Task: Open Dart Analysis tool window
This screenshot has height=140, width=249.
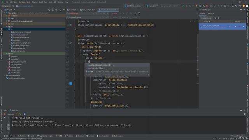Action: coord(117,136)
